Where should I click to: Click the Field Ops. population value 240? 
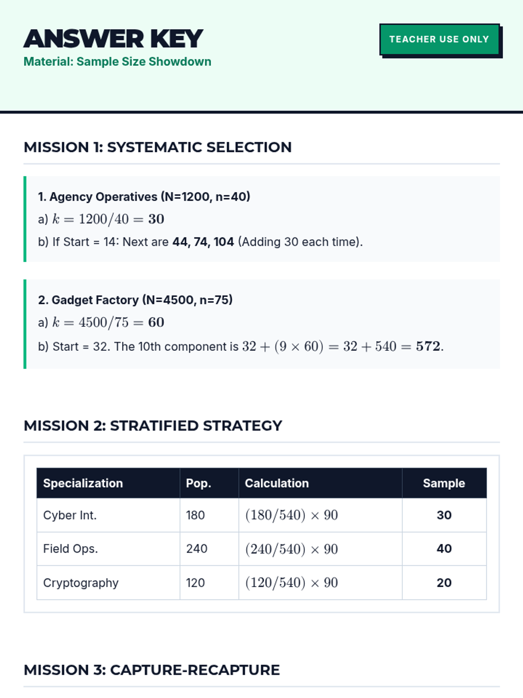[197, 549]
